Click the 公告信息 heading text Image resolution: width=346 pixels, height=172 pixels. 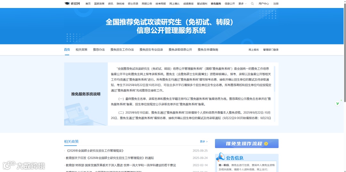point(235,158)
